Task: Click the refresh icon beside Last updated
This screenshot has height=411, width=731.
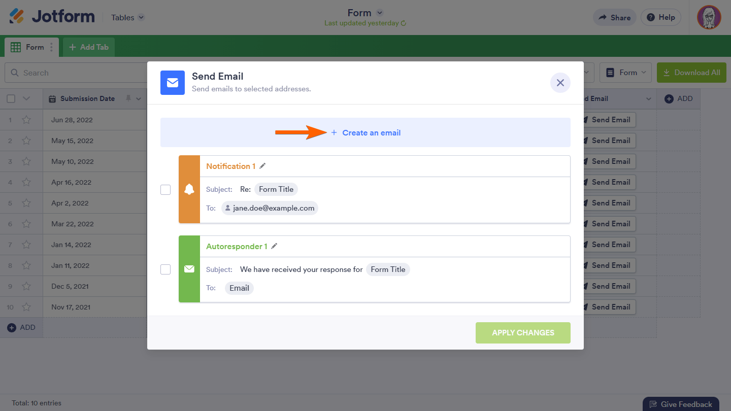Action: (x=404, y=23)
